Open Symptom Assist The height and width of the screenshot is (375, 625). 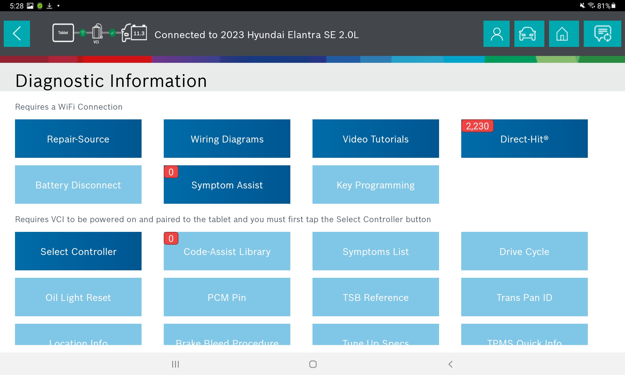point(227,185)
